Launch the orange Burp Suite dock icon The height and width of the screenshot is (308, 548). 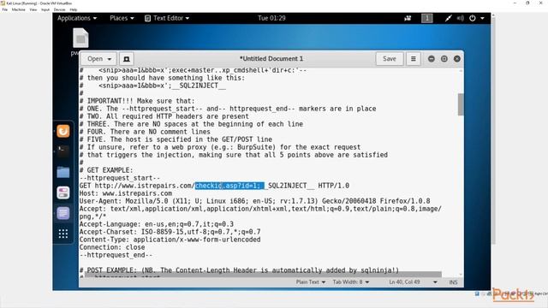(x=63, y=131)
